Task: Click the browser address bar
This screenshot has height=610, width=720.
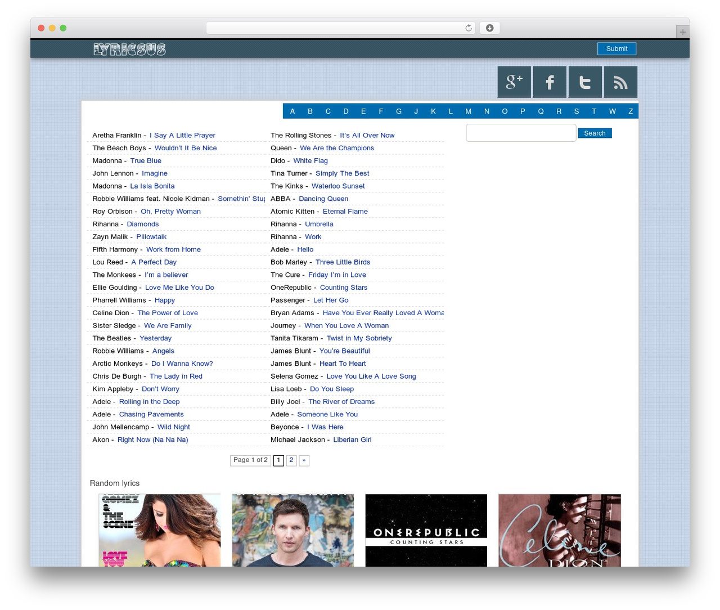Action: (340, 28)
